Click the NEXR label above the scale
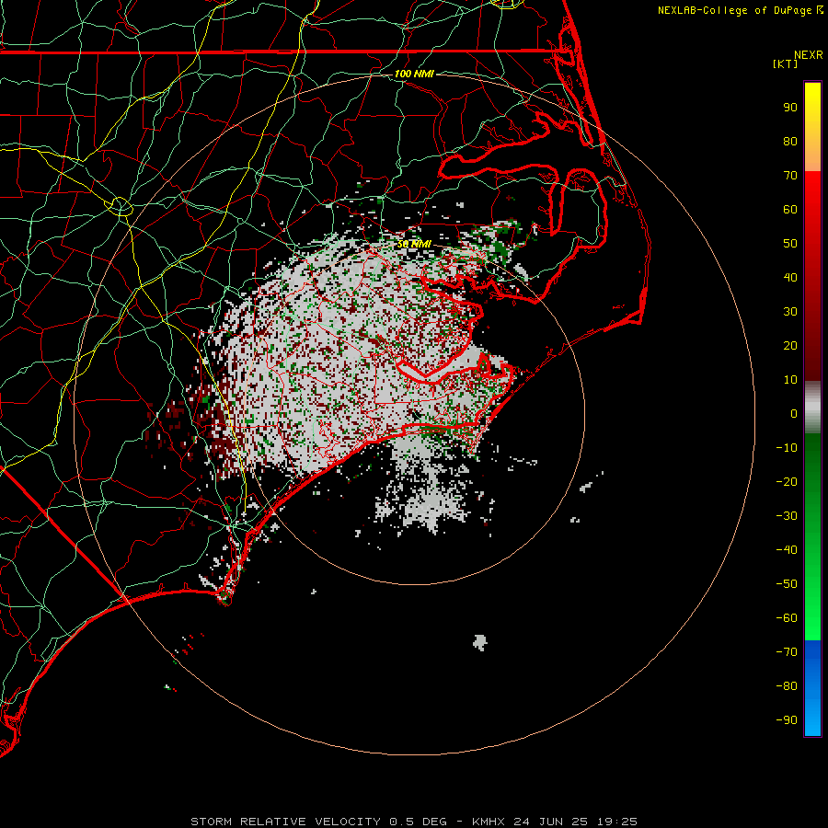This screenshot has width=828, height=828. point(809,55)
